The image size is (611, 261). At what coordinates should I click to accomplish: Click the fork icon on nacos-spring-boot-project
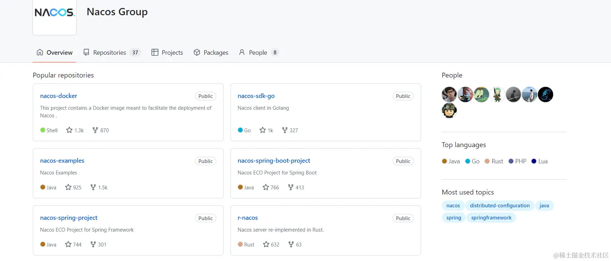point(291,187)
